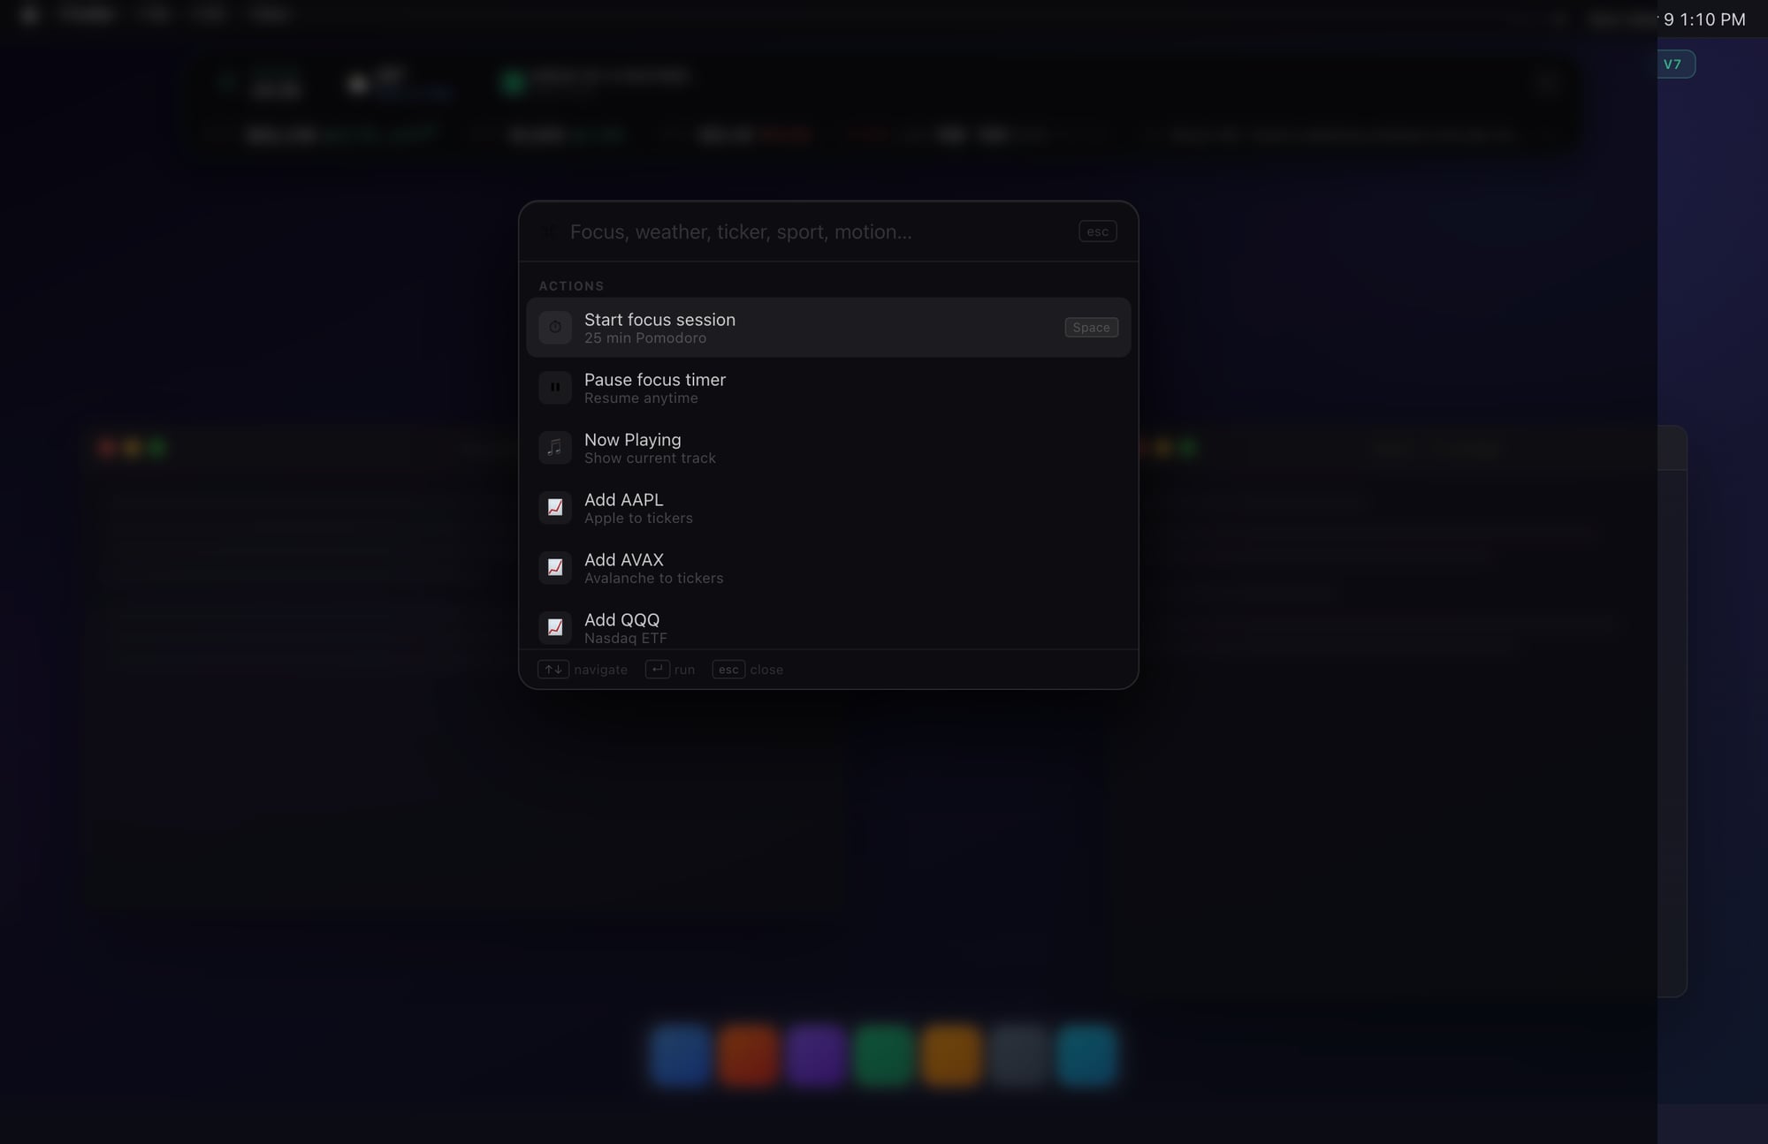Click the music note icon for Now Playing
Viewport: 1768px width, 1144px height.
554,447
